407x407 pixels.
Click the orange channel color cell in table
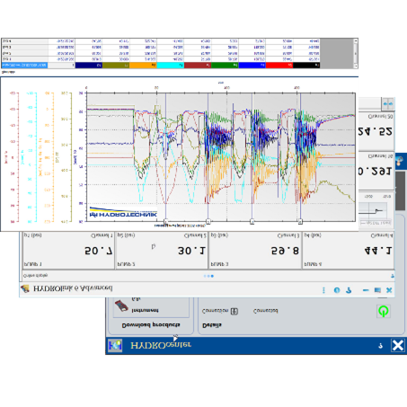(143, 65)
